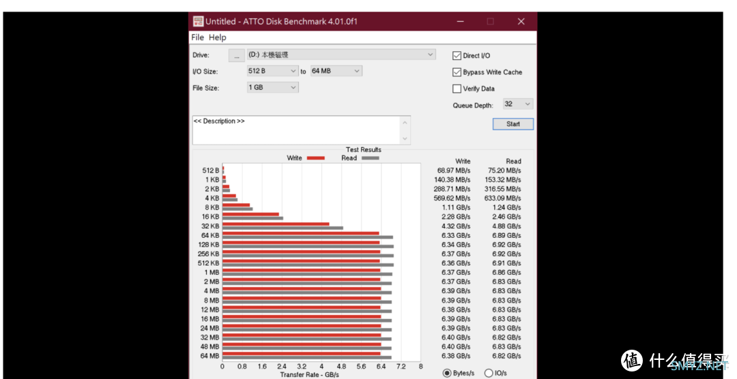Click the red Write bar for 32 KB
Viewport: 737px width, 379px height.
click(x=276, y=224)
